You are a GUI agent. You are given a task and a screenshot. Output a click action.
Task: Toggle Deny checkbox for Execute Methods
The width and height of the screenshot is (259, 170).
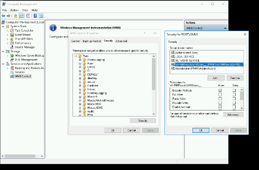234,90
